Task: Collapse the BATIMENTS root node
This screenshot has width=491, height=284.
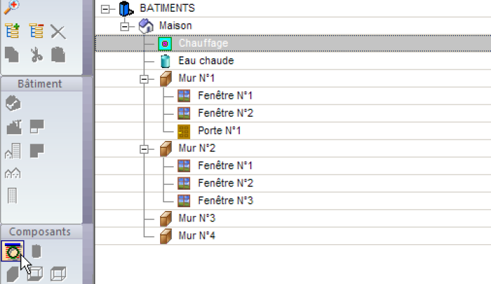Action: [105, 9]
